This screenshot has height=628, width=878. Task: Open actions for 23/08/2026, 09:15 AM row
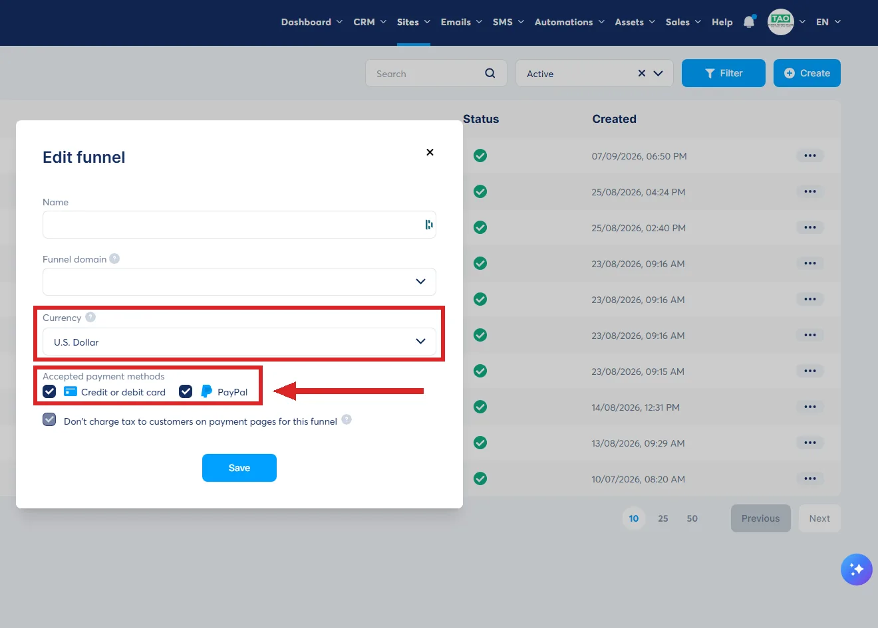[810, 371]
